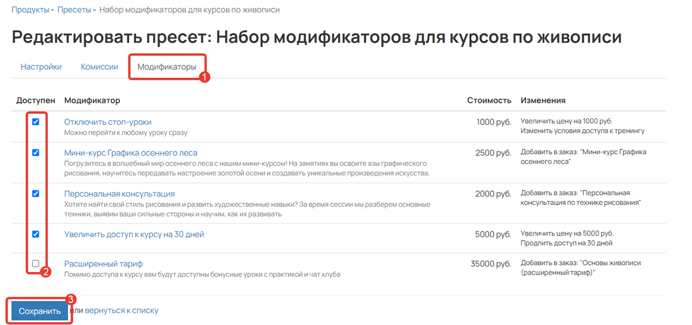
Task: Select the Модификаторы tab
Action: [x=167, y=67]
